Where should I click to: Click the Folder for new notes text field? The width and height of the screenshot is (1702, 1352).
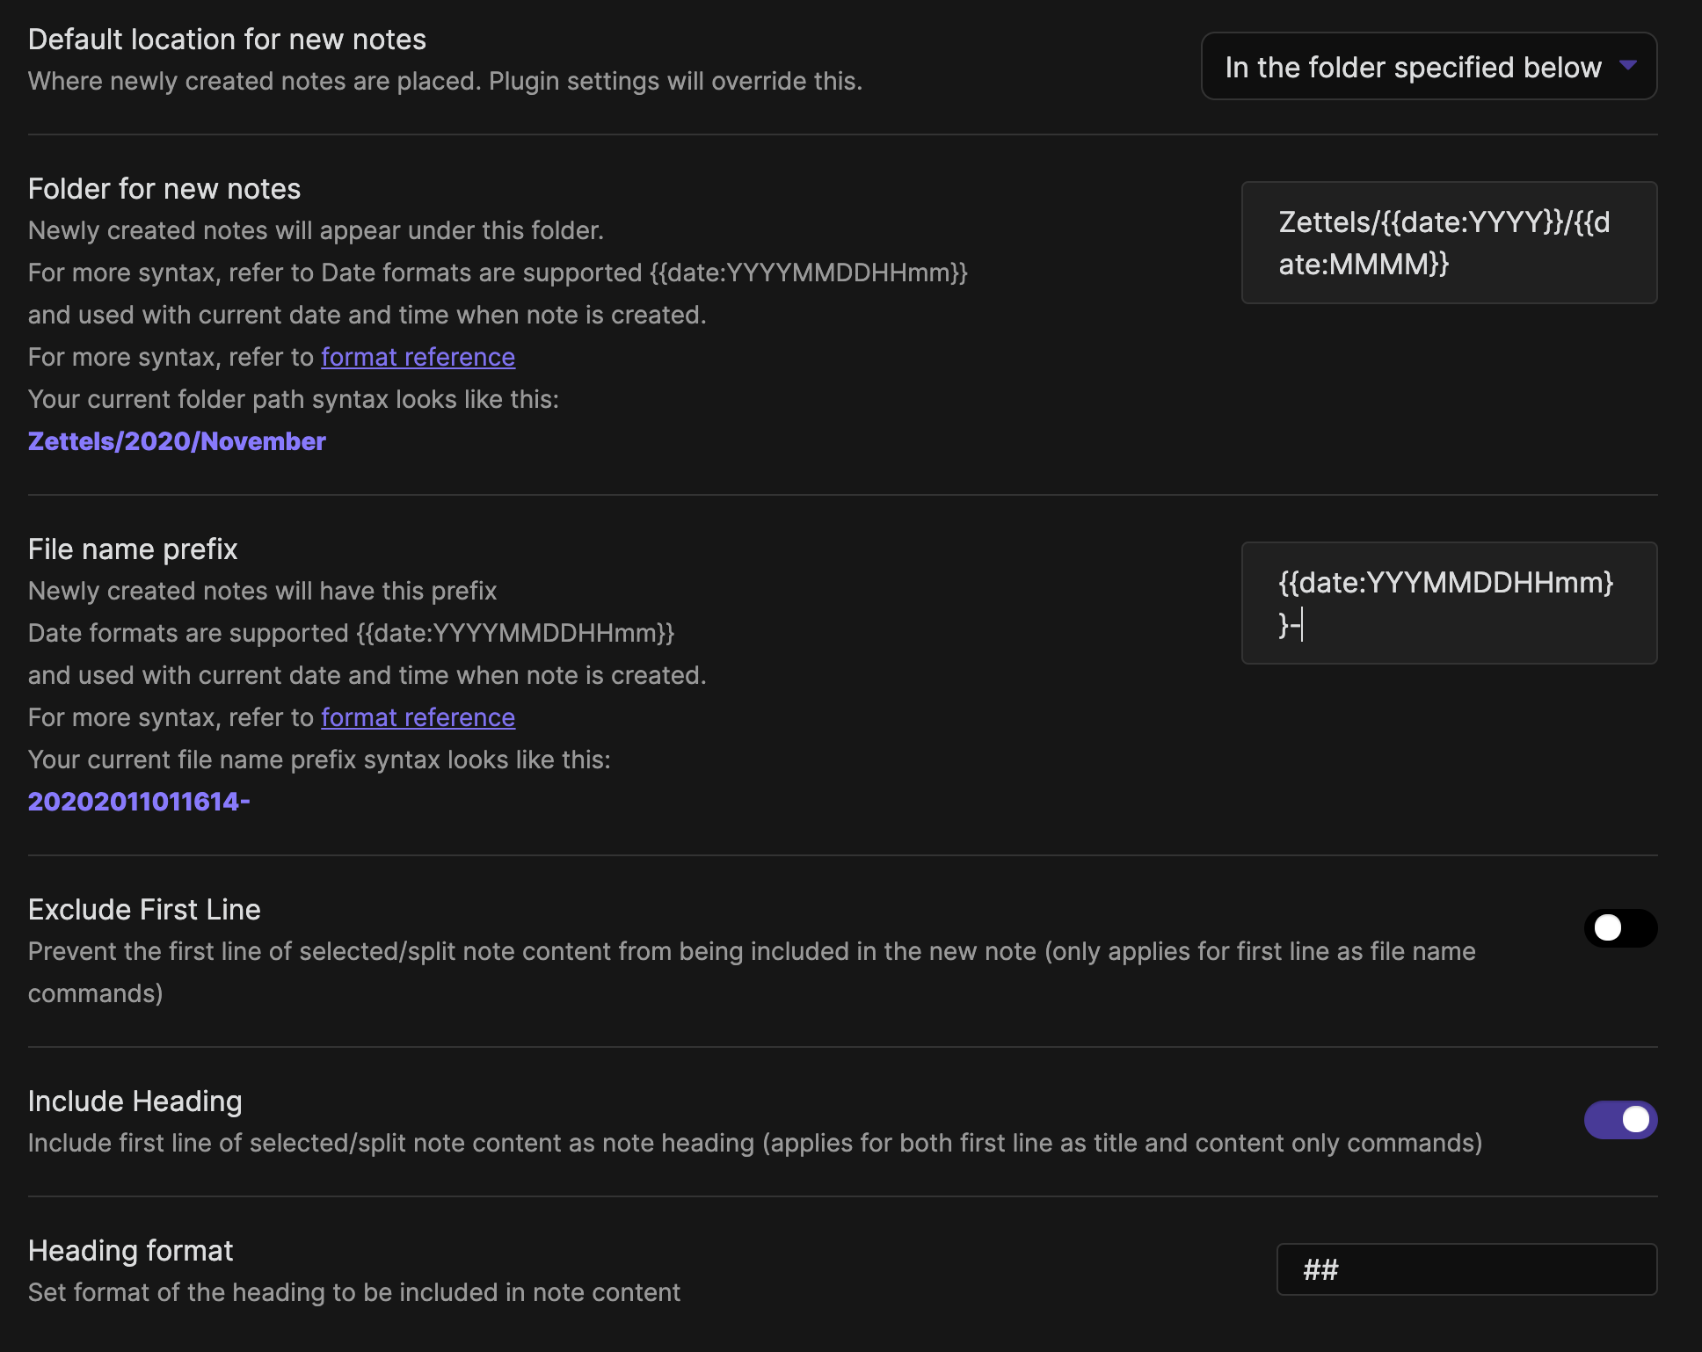[x=1448, y=243]
